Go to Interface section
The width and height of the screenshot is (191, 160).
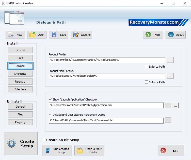pos(20,89)
